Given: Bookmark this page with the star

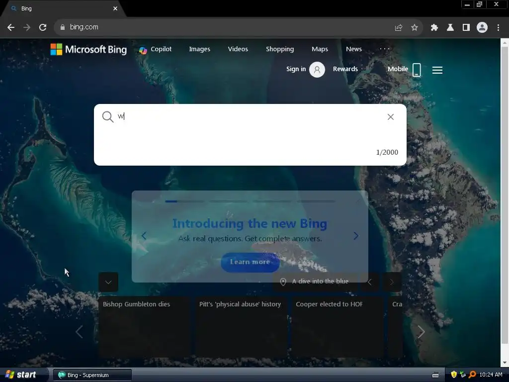Looking at the screenshot, I should [414, 28].
